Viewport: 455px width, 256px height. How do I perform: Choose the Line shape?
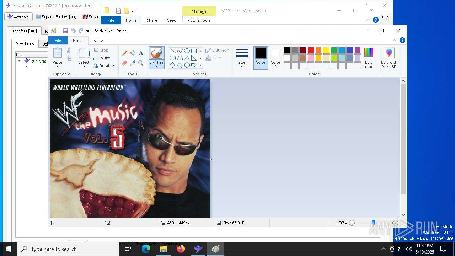click(x=172, y=50)
